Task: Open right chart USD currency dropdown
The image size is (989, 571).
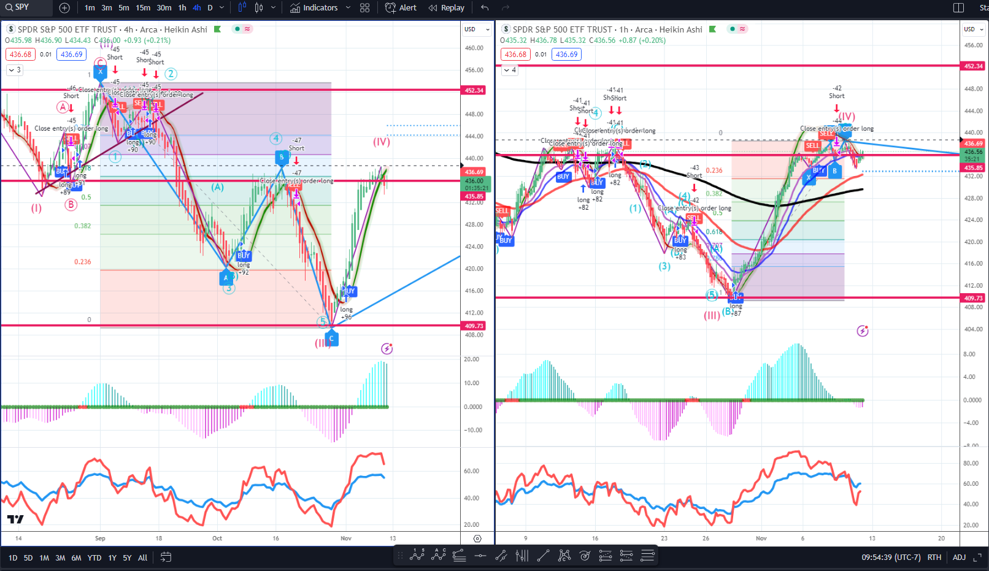Action: coord(973,29)
